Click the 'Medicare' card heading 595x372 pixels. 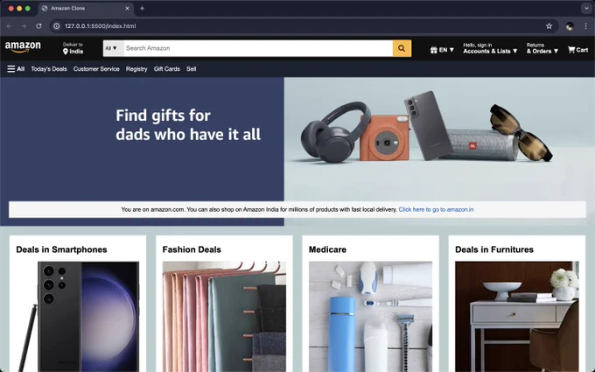click(x=327, y=249)
